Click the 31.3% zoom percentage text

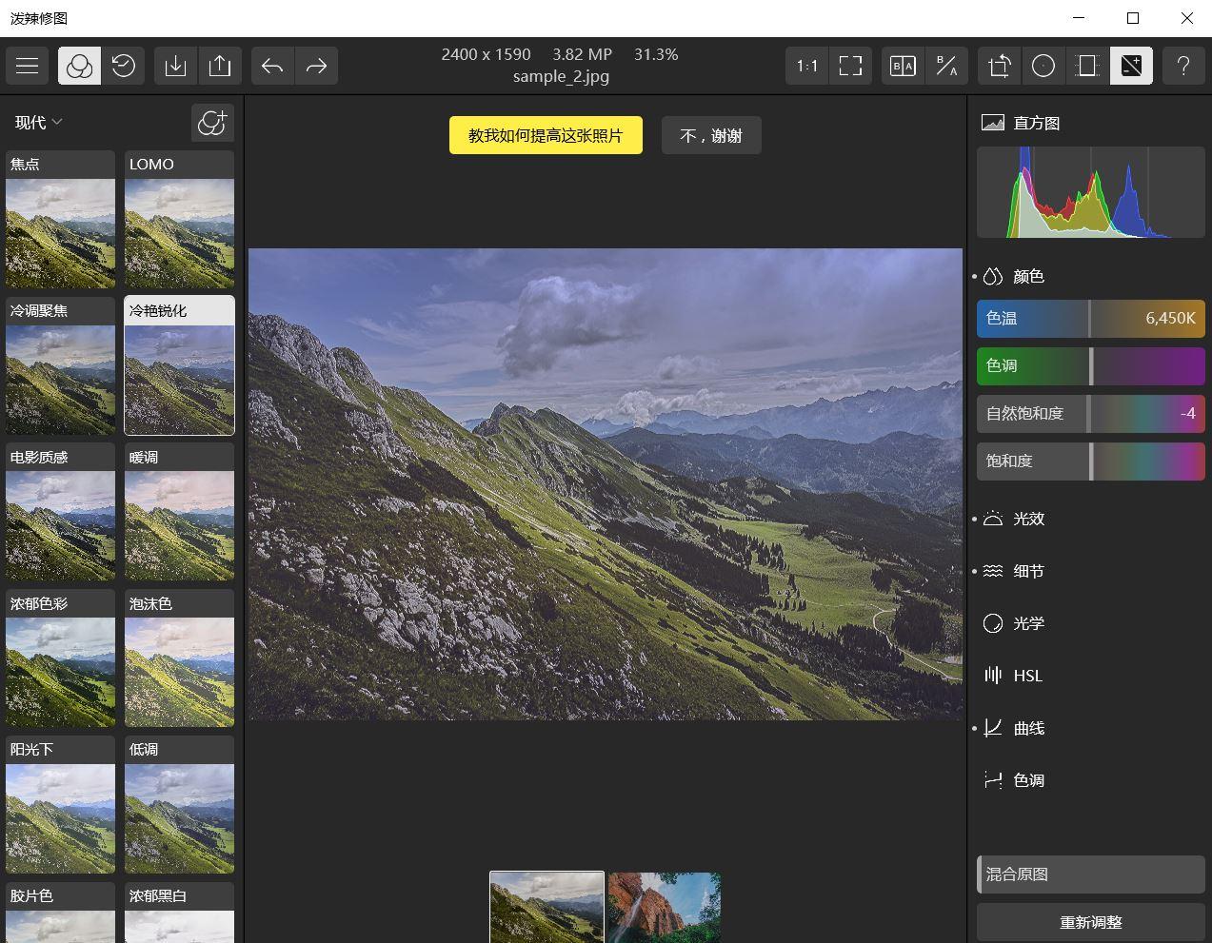tap(655, 54)
